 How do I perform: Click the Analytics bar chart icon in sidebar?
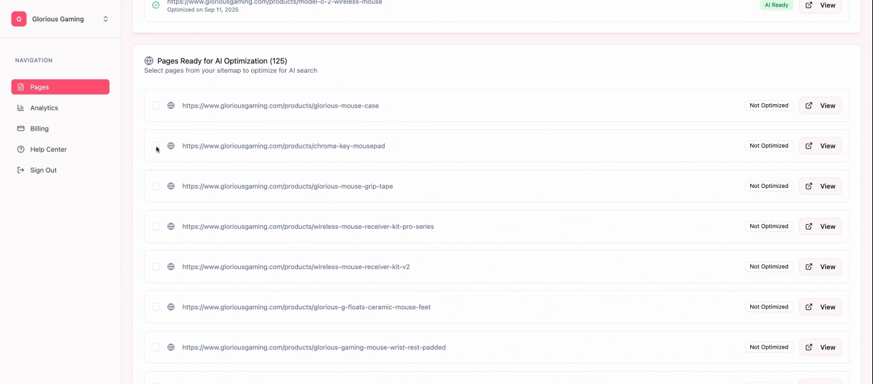(20, 108)
